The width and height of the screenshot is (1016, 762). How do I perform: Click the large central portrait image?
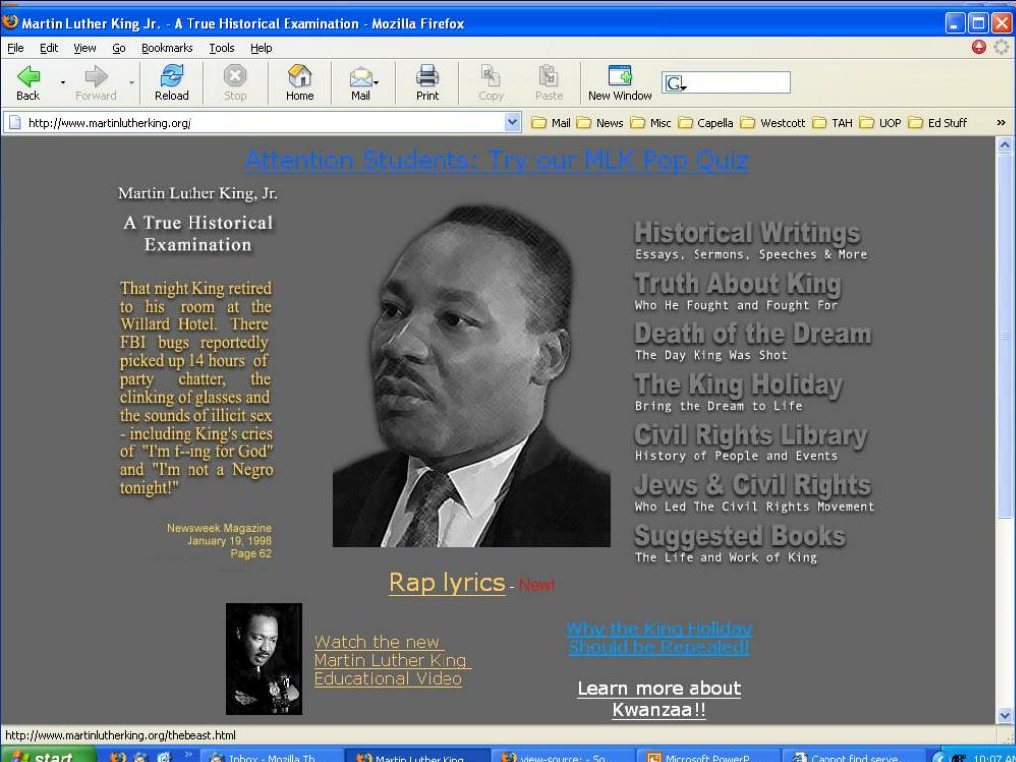(x=471, y=376)
